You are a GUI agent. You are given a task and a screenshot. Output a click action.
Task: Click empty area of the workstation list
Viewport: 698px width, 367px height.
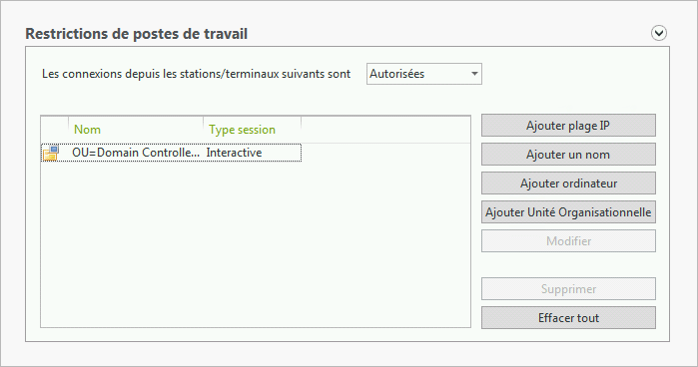(x=256, y=243)
